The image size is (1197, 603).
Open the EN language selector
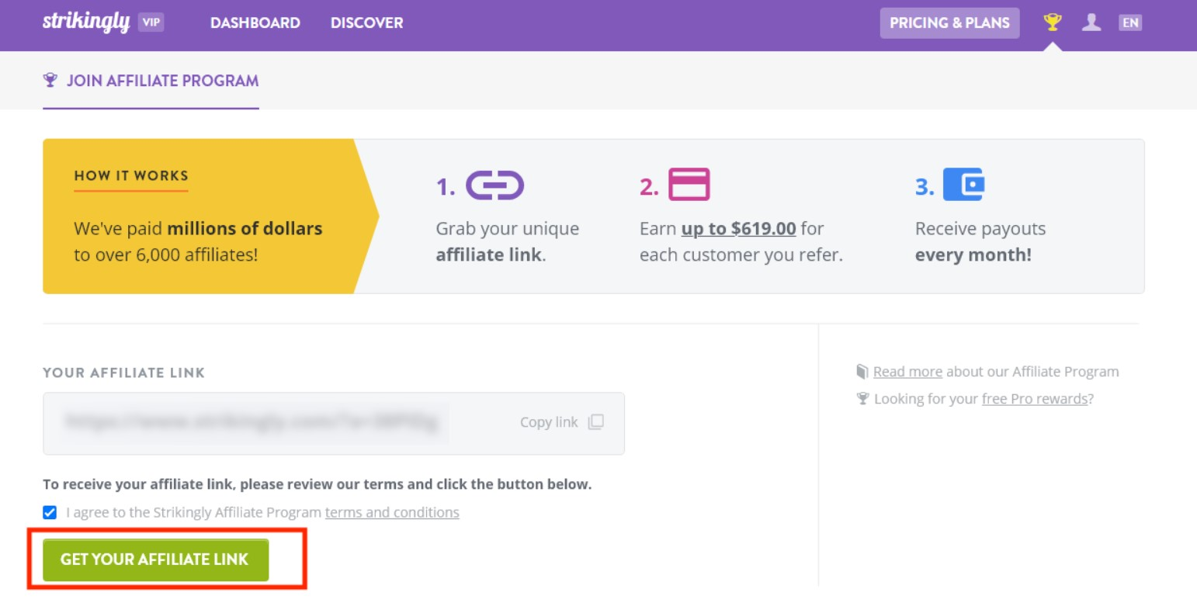click(x=1130, y=23)
